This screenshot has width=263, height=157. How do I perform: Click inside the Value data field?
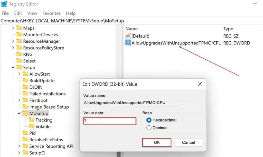click(x=109, y=121)
